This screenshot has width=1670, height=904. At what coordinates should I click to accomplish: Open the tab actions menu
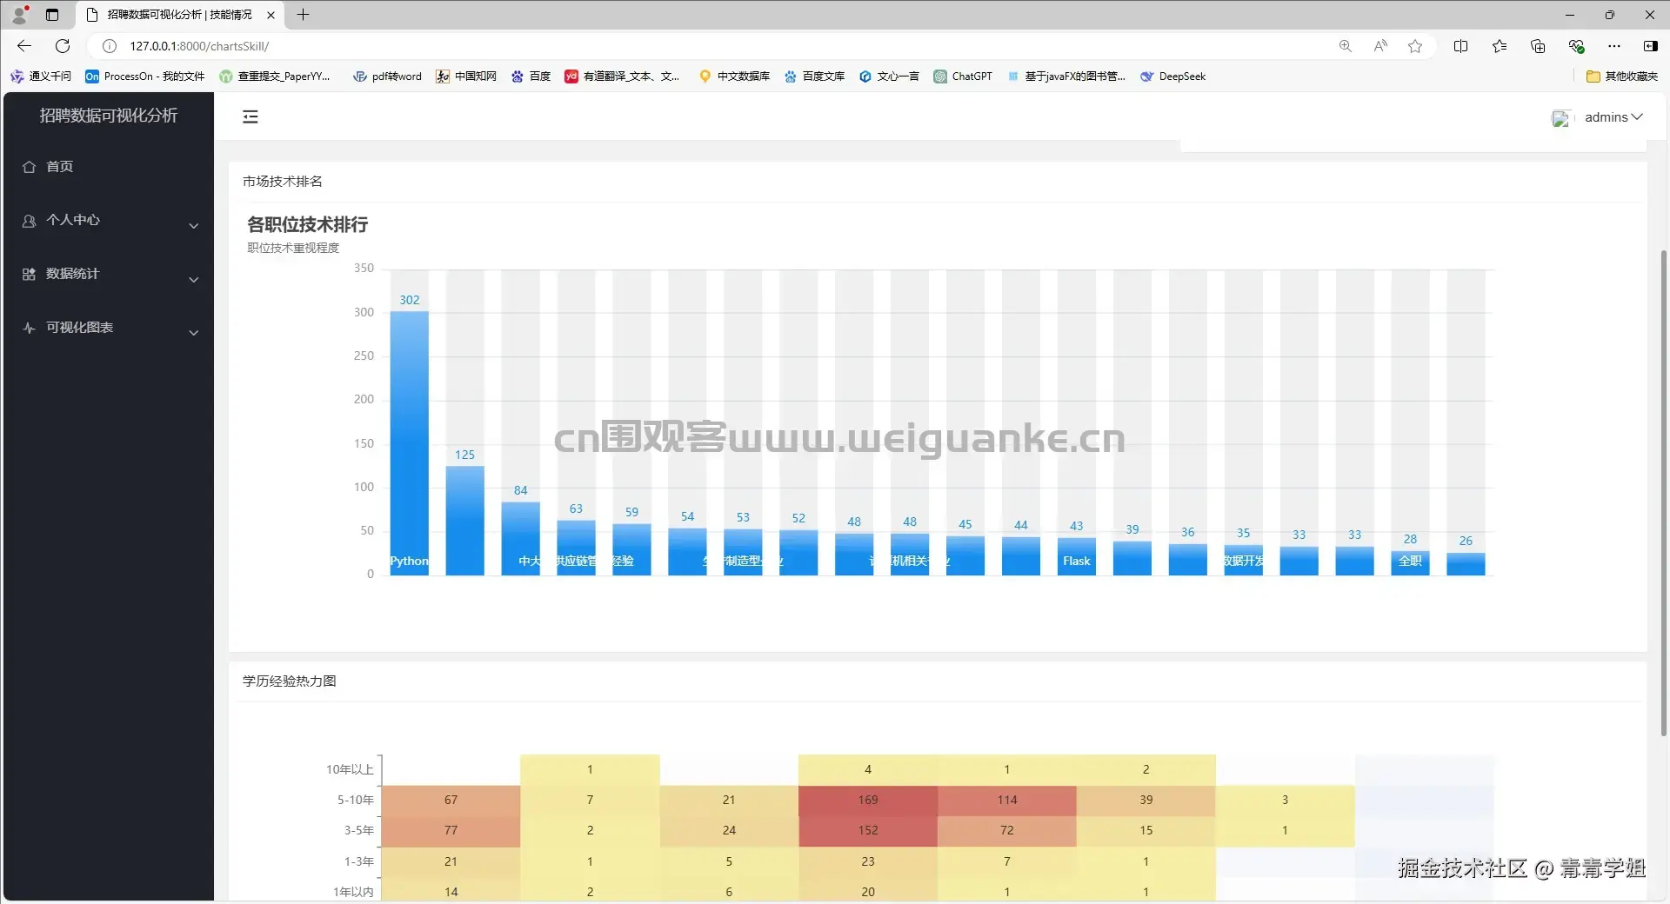click(52, 15)
